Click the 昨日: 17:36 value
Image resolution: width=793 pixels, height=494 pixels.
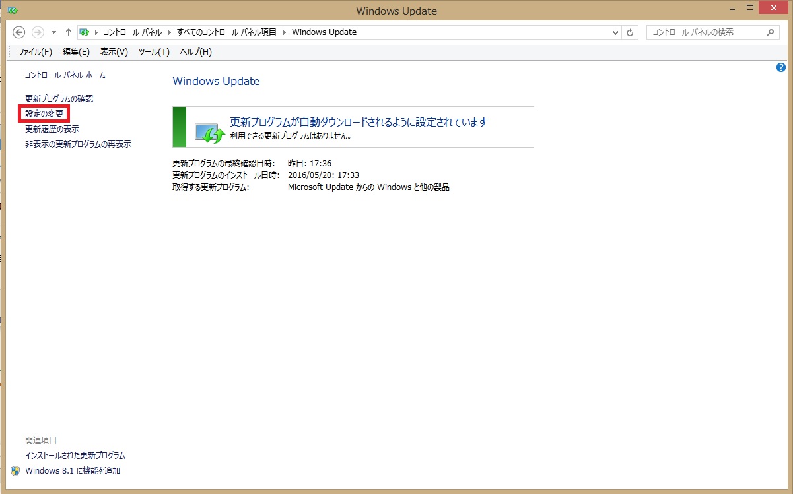point(310,163)
